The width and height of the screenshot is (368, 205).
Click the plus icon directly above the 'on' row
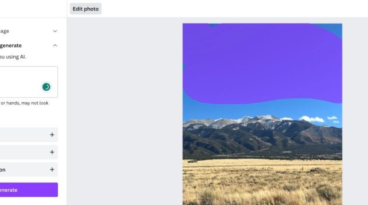[52, 152]
